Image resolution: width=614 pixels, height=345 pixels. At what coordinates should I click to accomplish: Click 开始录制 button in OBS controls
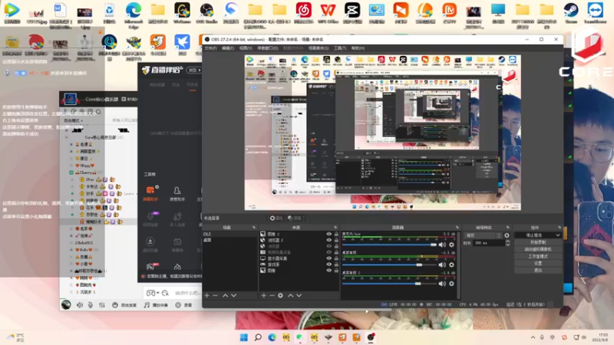pyautogui.click(x=538, y=242)
